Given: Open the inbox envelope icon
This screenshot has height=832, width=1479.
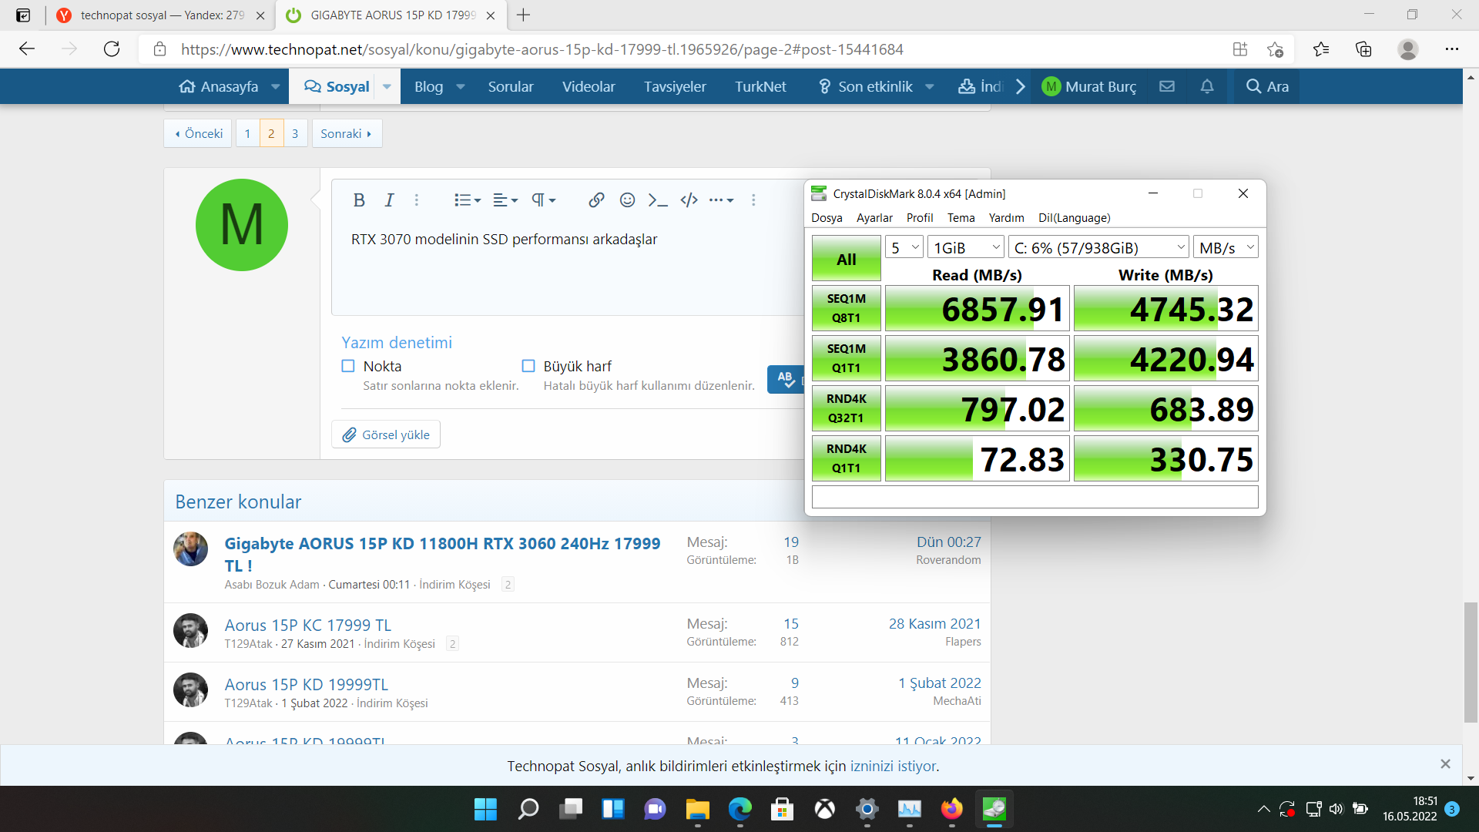Looking at the screenshot, I should [1167, 86].
